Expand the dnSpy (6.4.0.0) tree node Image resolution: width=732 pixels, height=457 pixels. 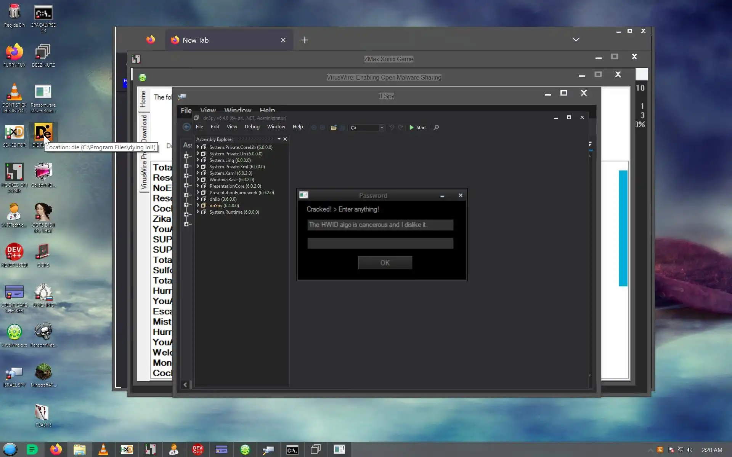point(198,205)
